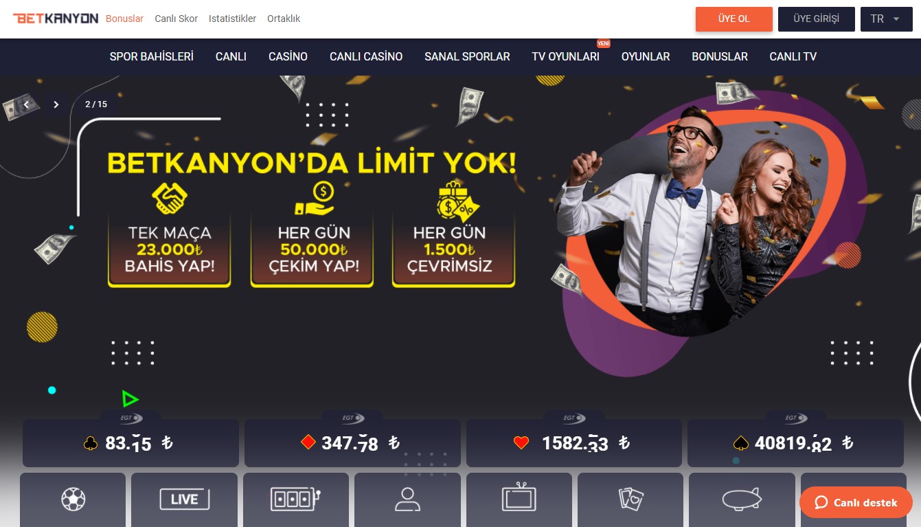Open the Canlı Skor link

tap(176, 19)
